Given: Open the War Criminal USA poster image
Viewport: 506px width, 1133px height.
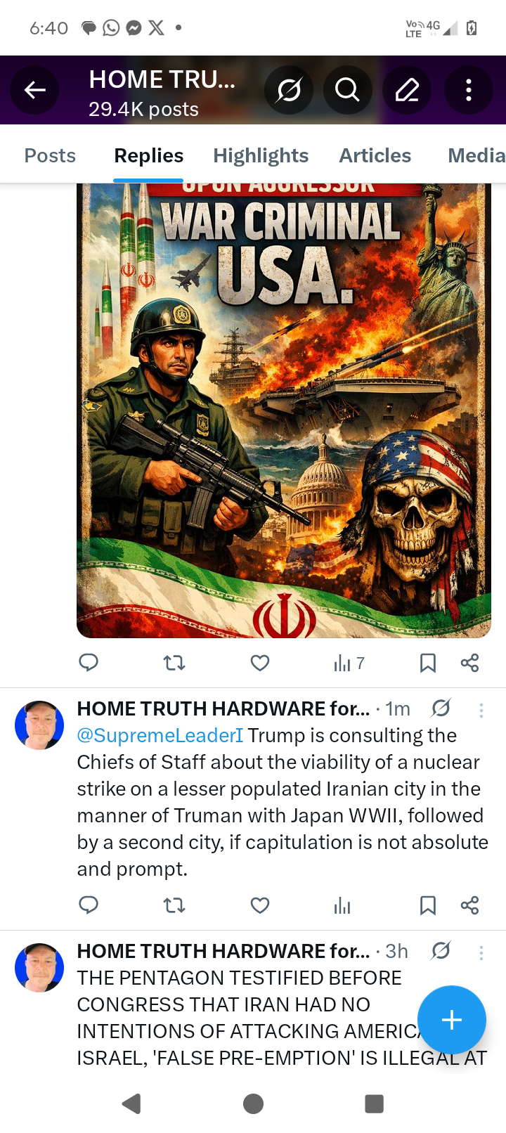Looking at the screenshot, I should tap(284, 410).
